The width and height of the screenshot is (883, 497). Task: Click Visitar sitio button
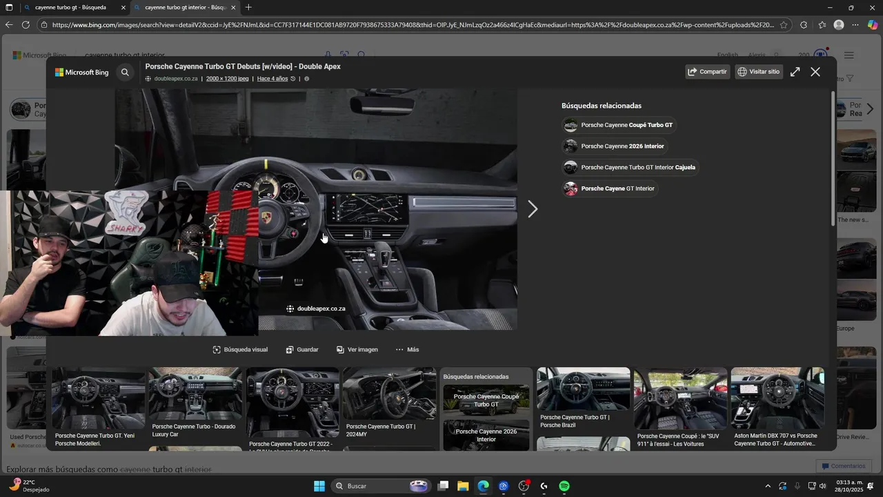pos(759,72)
